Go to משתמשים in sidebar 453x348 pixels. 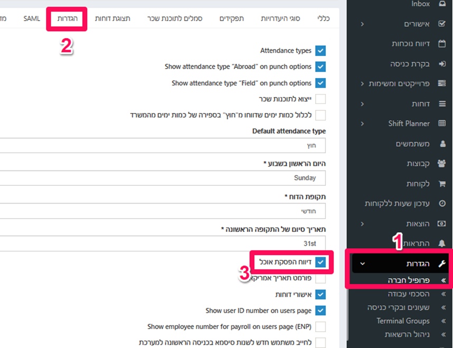point(412,144)
